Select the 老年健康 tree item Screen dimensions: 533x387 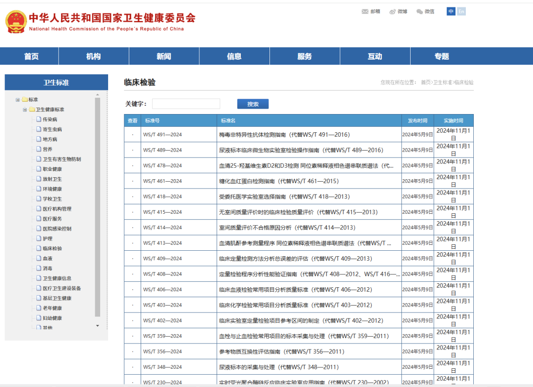pyautogui.click(x=52, y=308)
